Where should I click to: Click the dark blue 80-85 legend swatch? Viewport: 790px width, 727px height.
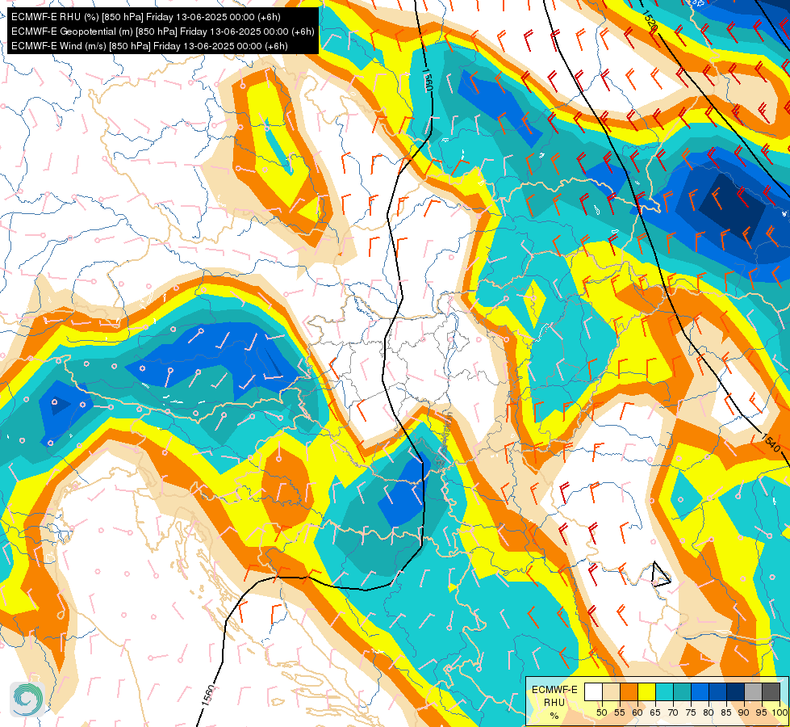[x=718, y=691]
